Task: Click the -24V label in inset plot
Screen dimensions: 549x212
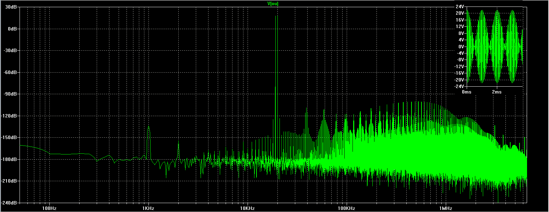Action: click(459, 86)
